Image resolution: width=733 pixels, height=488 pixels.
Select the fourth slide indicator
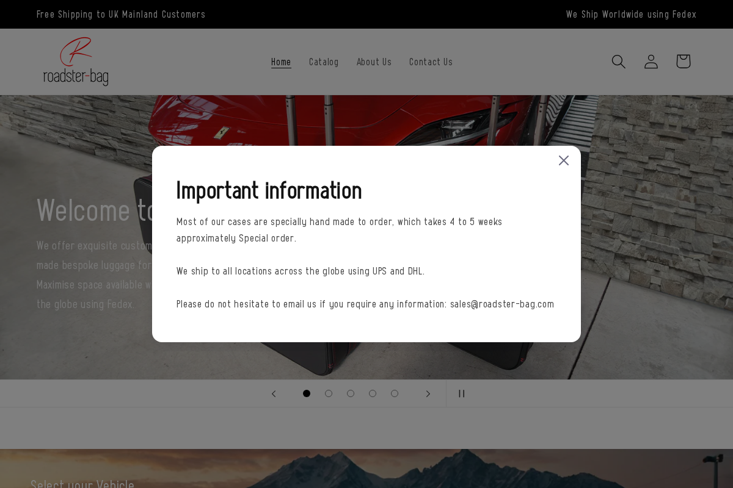(373, 393)
